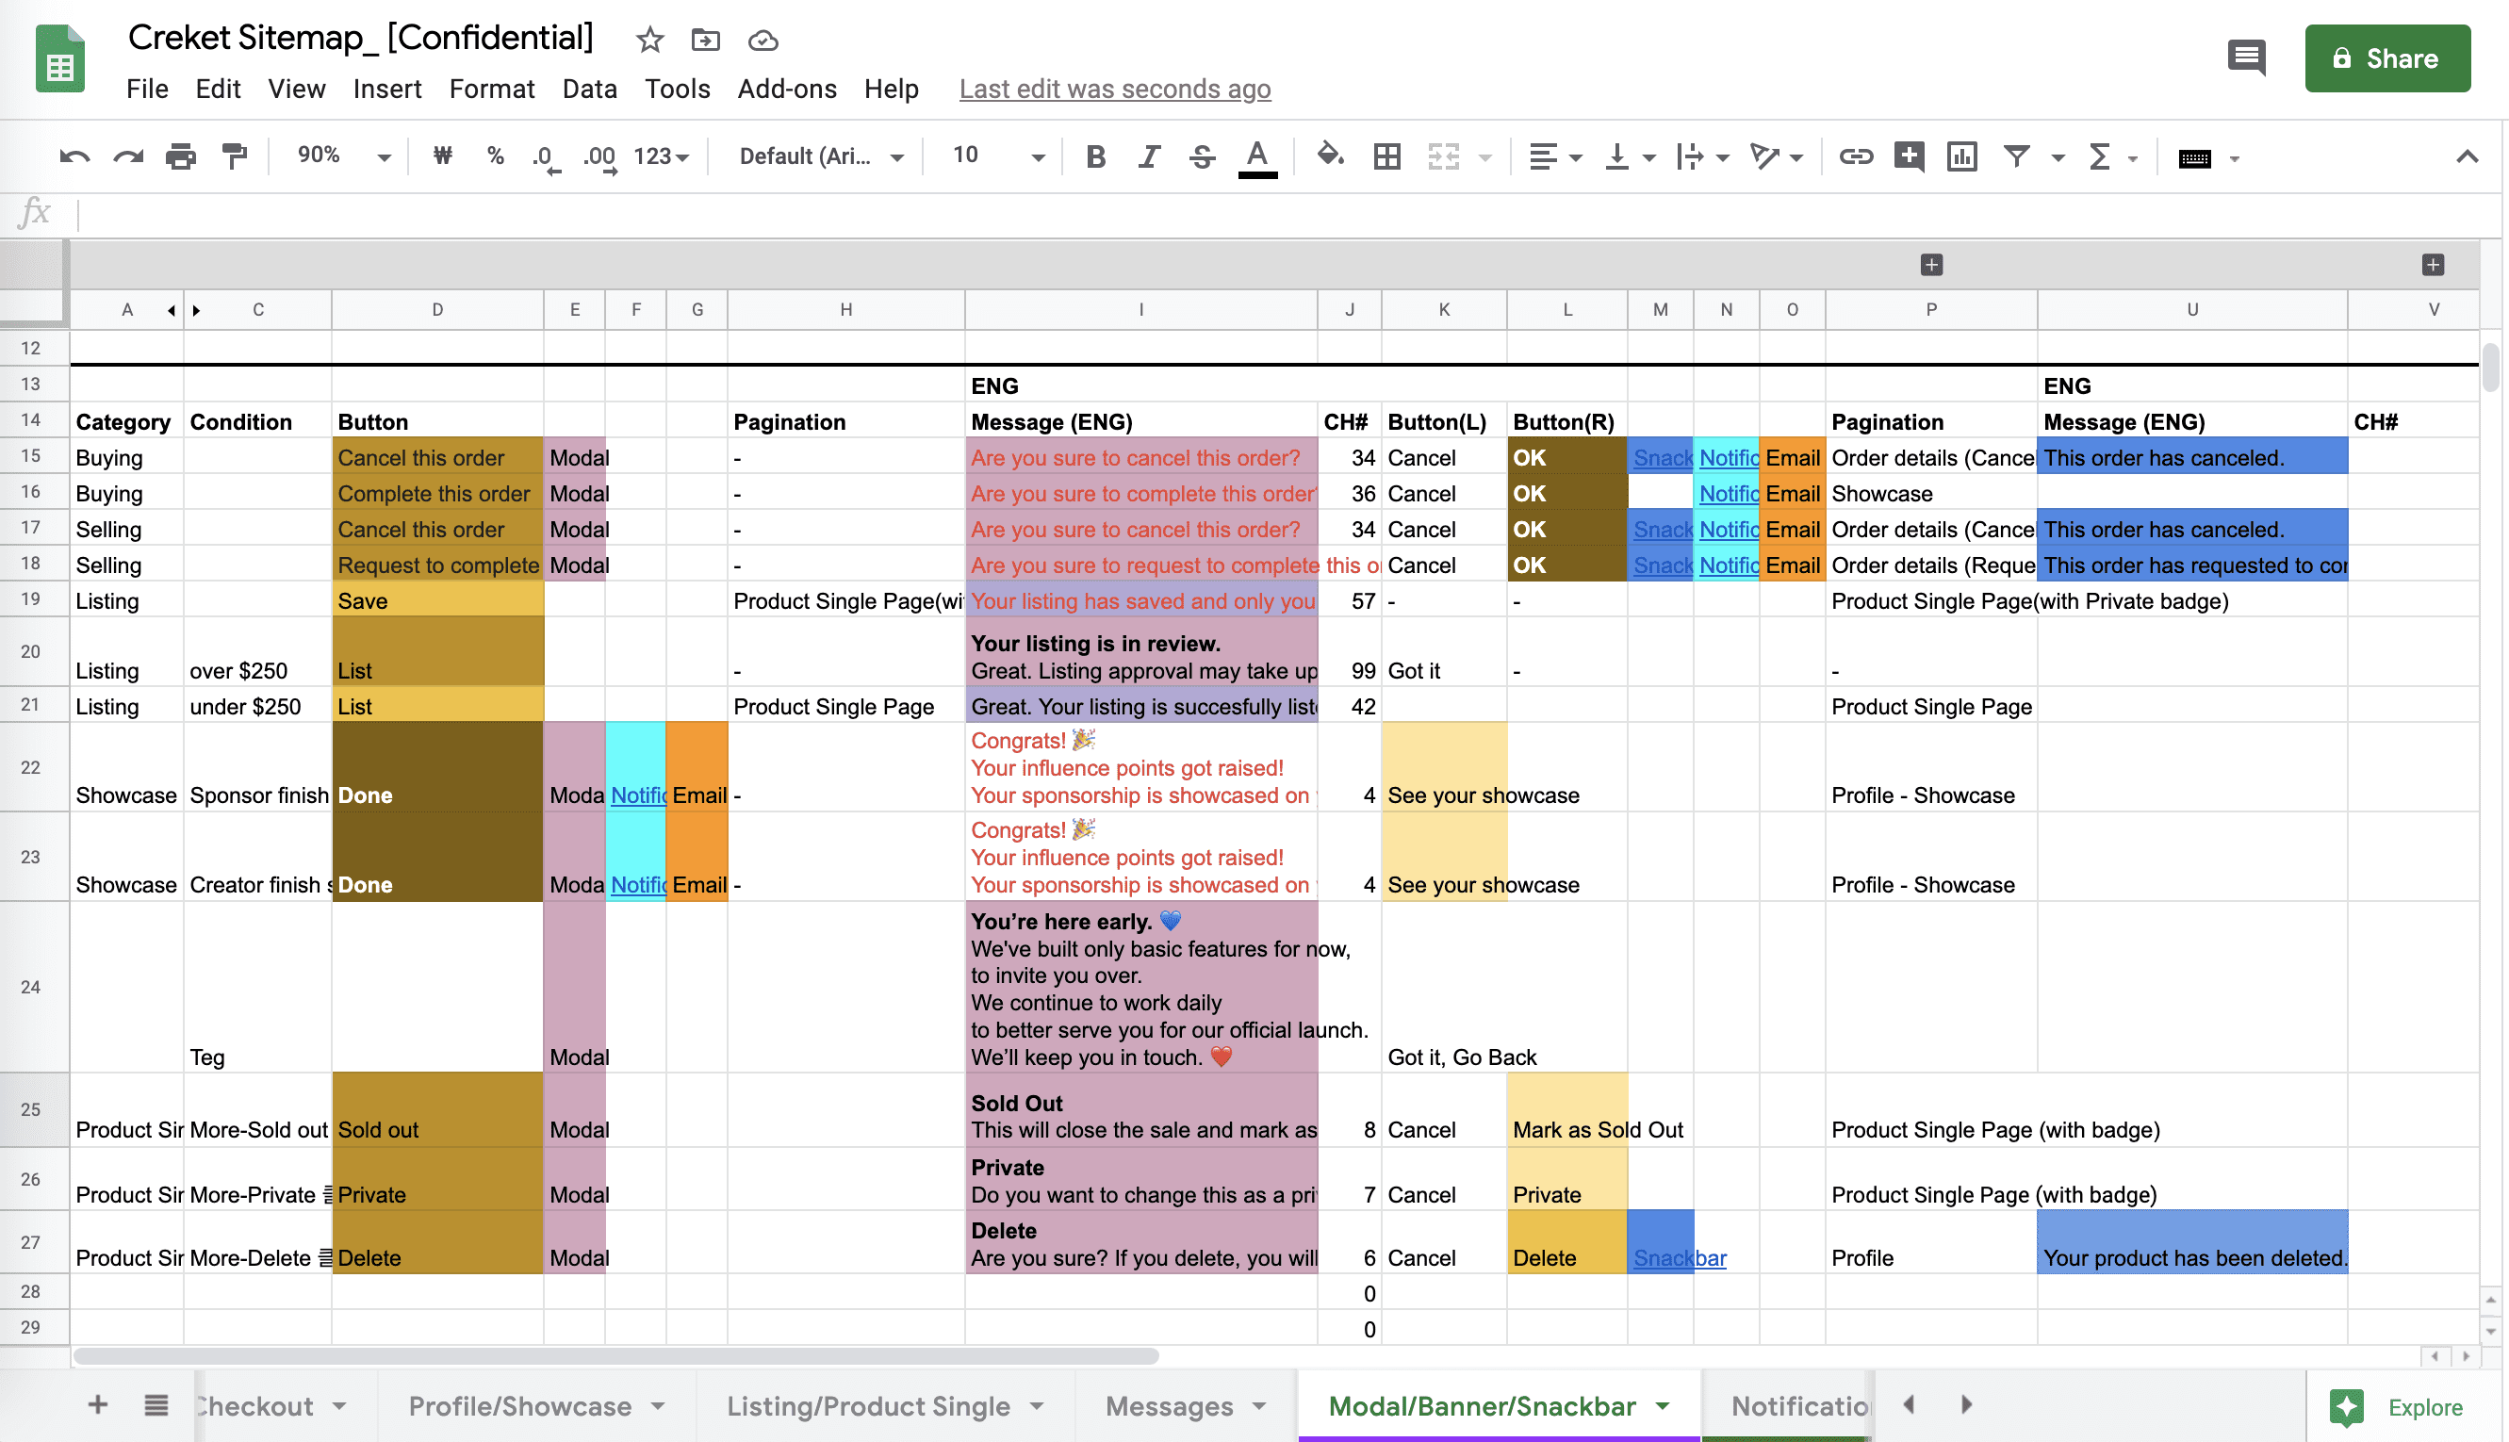Open text wrapping dropdown
Image resolution: width=2509 pixels, height=1442 pixels.
[x=1702, y=156]
